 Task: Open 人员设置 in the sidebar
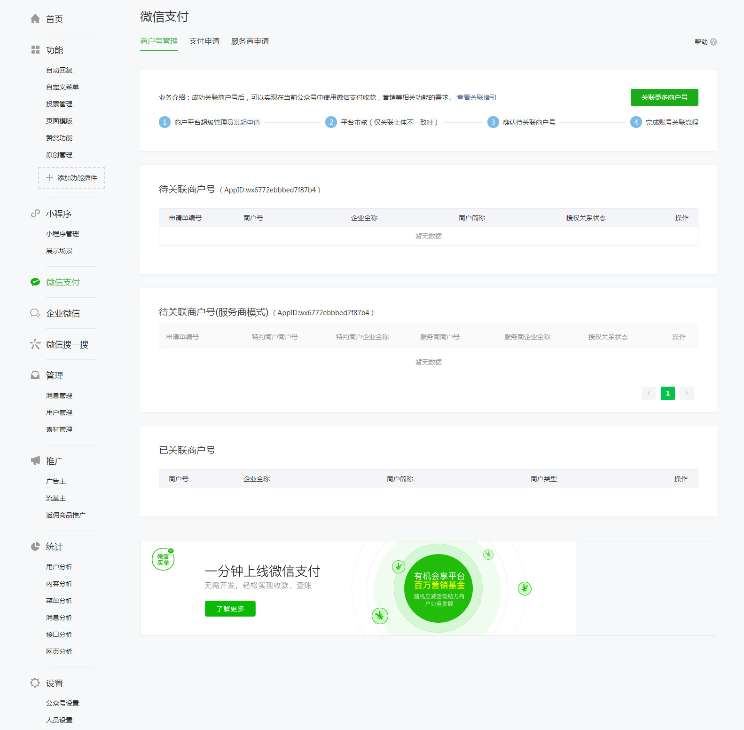[x=59, y=720]
